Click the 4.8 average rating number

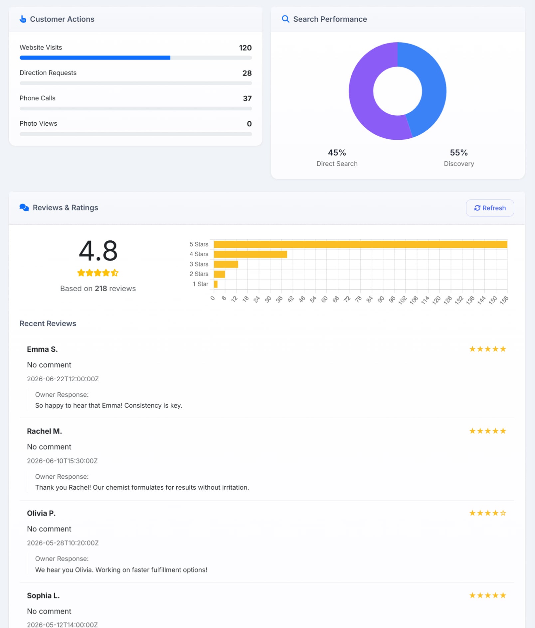coord(98,251)
